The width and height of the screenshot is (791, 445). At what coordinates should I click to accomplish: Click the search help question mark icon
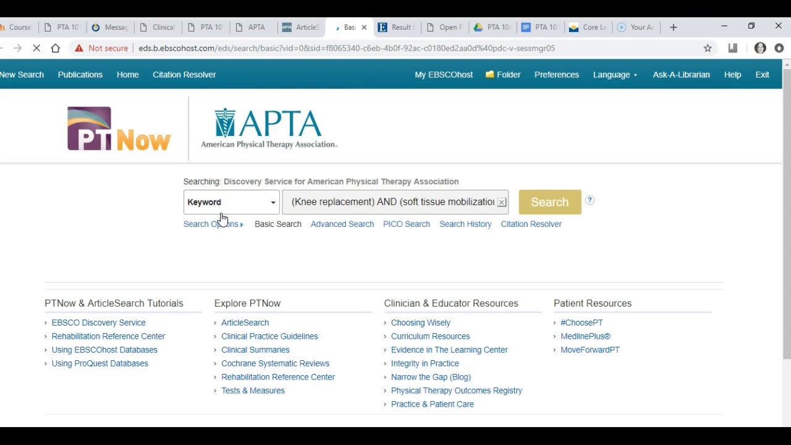590,200
